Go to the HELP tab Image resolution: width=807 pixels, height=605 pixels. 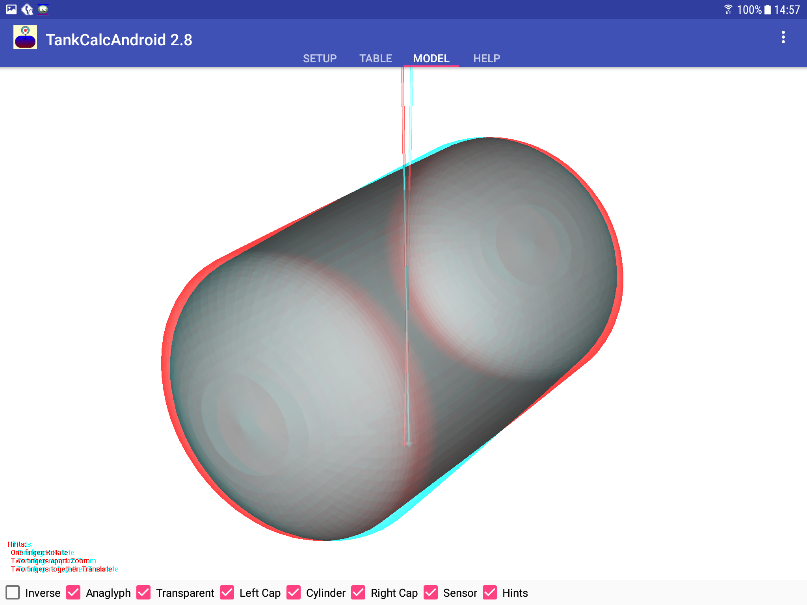487,58
